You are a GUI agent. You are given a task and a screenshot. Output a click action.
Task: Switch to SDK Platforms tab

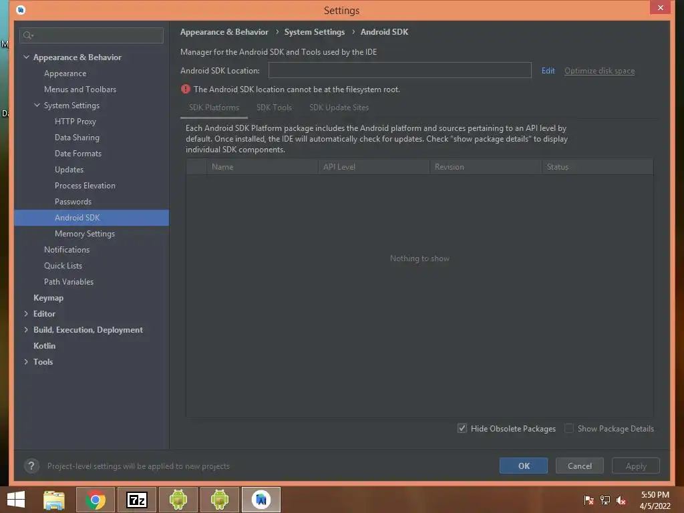(x=214, y=108)
